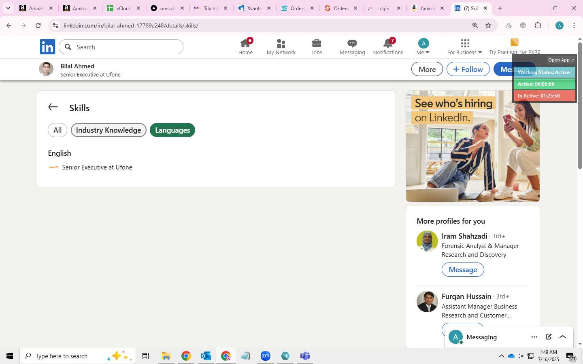Message Iram Shahzadi
Screen dimensions: 583x364
point(463,270)
